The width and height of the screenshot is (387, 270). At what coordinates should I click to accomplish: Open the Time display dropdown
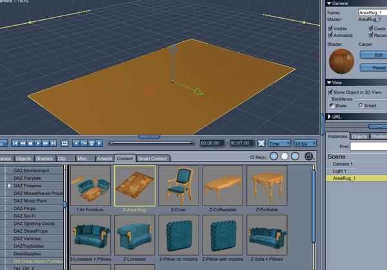point(279,143)
